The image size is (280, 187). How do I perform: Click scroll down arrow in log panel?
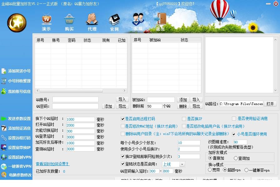tap(275, 90)
